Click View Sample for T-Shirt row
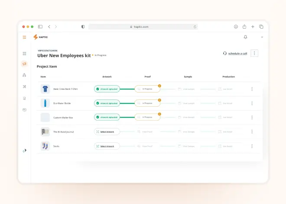The height and width of the screenshot is (204, 286). [186, 89]
